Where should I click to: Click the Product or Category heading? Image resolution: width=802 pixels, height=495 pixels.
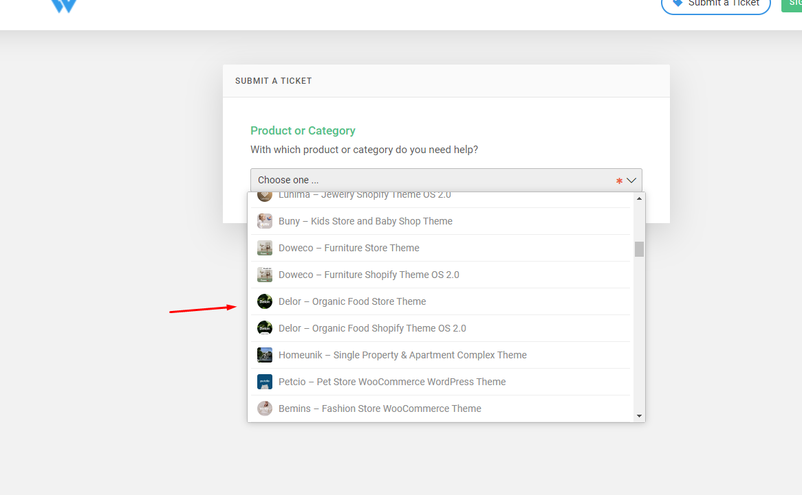click(x=303, y=130)
